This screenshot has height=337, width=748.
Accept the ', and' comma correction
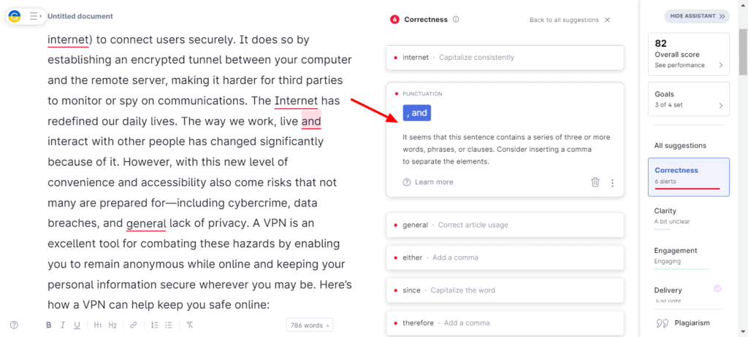pos(416,112)
